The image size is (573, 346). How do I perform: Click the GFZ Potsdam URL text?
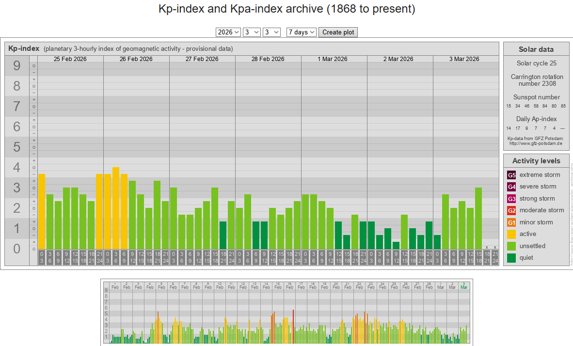click(x=536, y=143)
